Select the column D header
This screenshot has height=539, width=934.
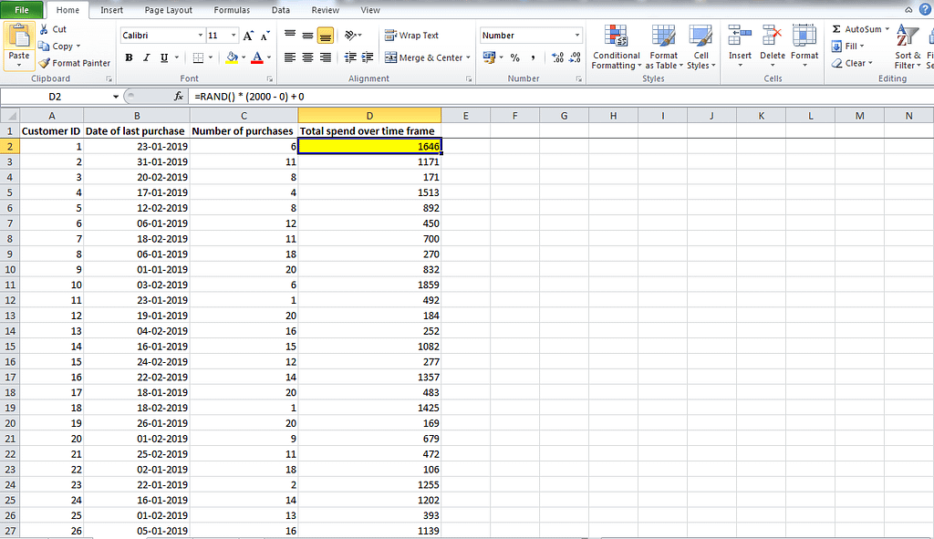369,115
